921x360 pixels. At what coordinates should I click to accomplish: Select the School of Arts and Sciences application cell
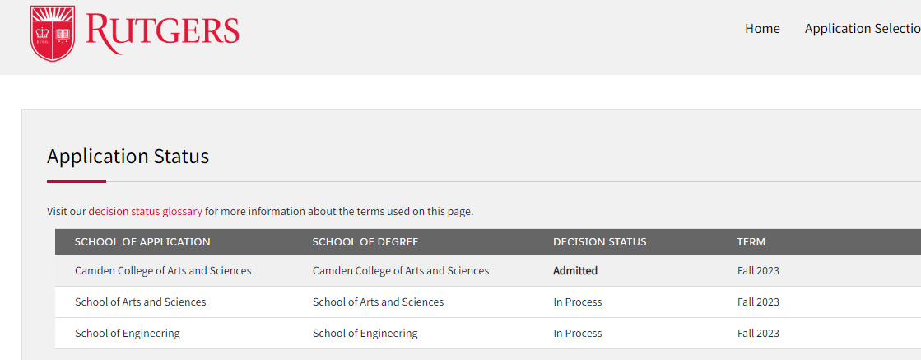[x=140, y=302]
